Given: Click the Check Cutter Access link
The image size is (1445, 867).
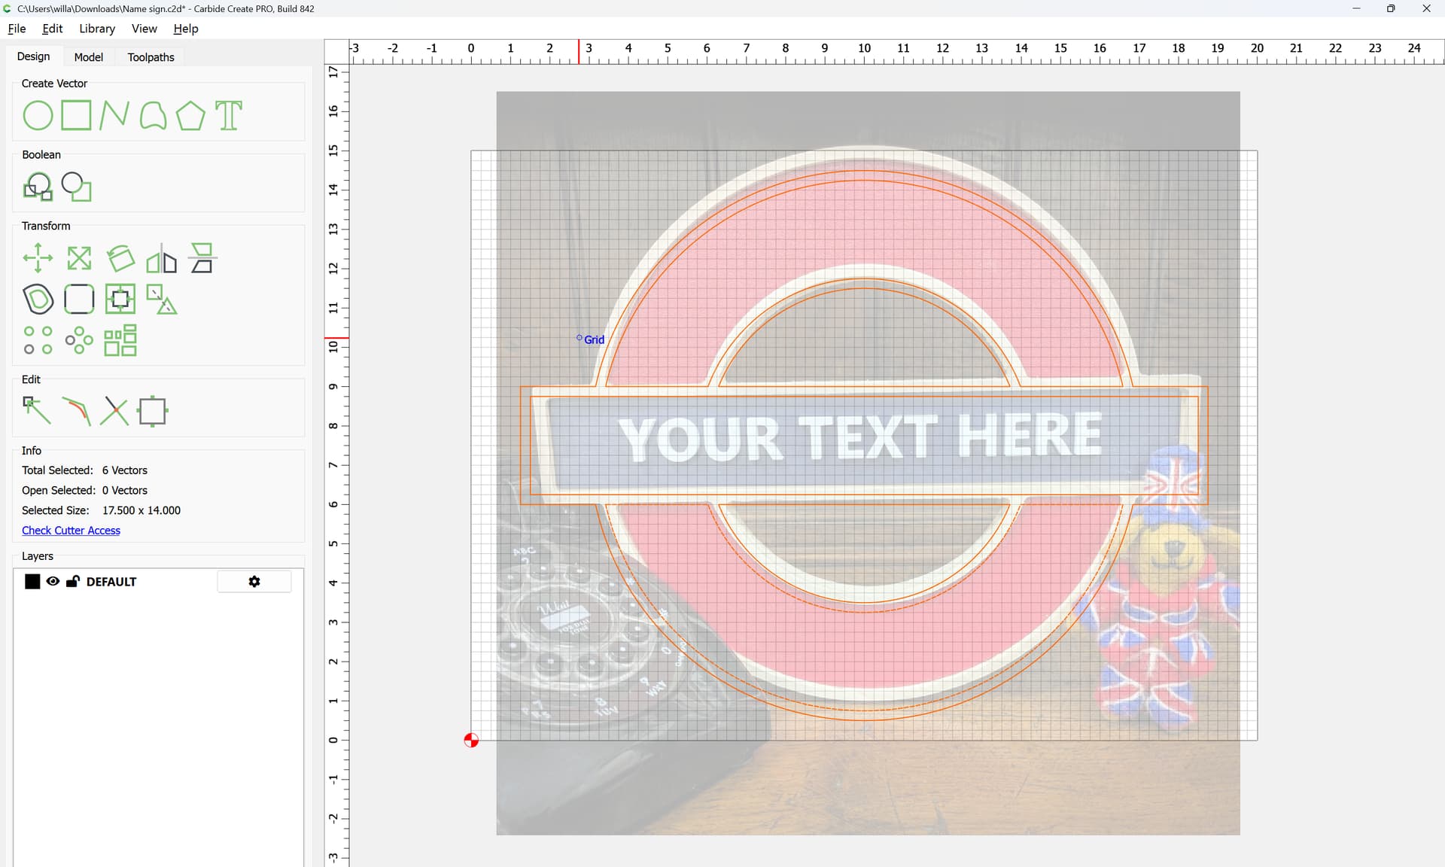Looking at the screenshot, I should tap(71, 531).
